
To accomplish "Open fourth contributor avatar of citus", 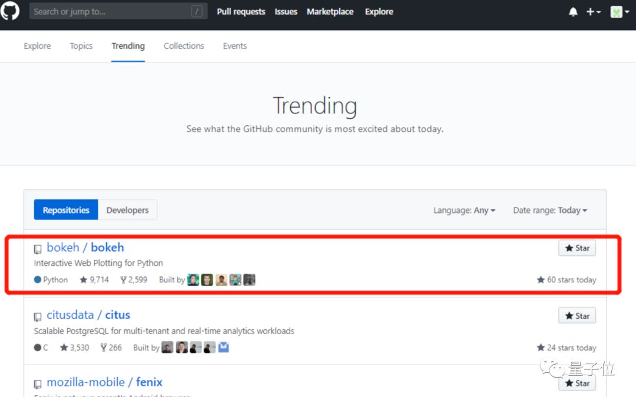I will click(210, 347).
